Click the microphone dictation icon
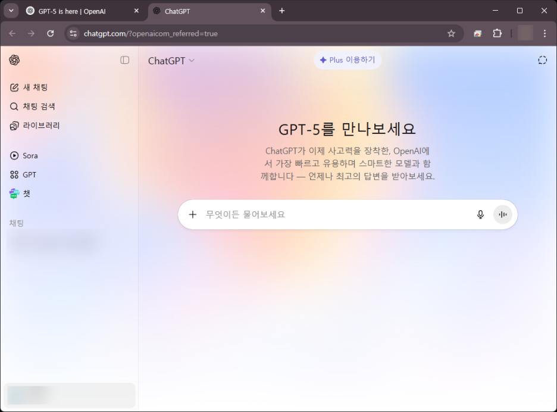Image resolution: width=557 pixels, height=412 pixels. coord(480,214)
